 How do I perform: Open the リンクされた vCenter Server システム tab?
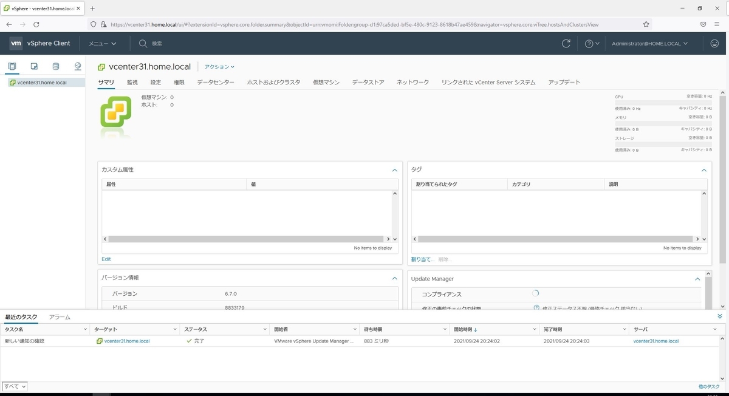coord(488,82)
